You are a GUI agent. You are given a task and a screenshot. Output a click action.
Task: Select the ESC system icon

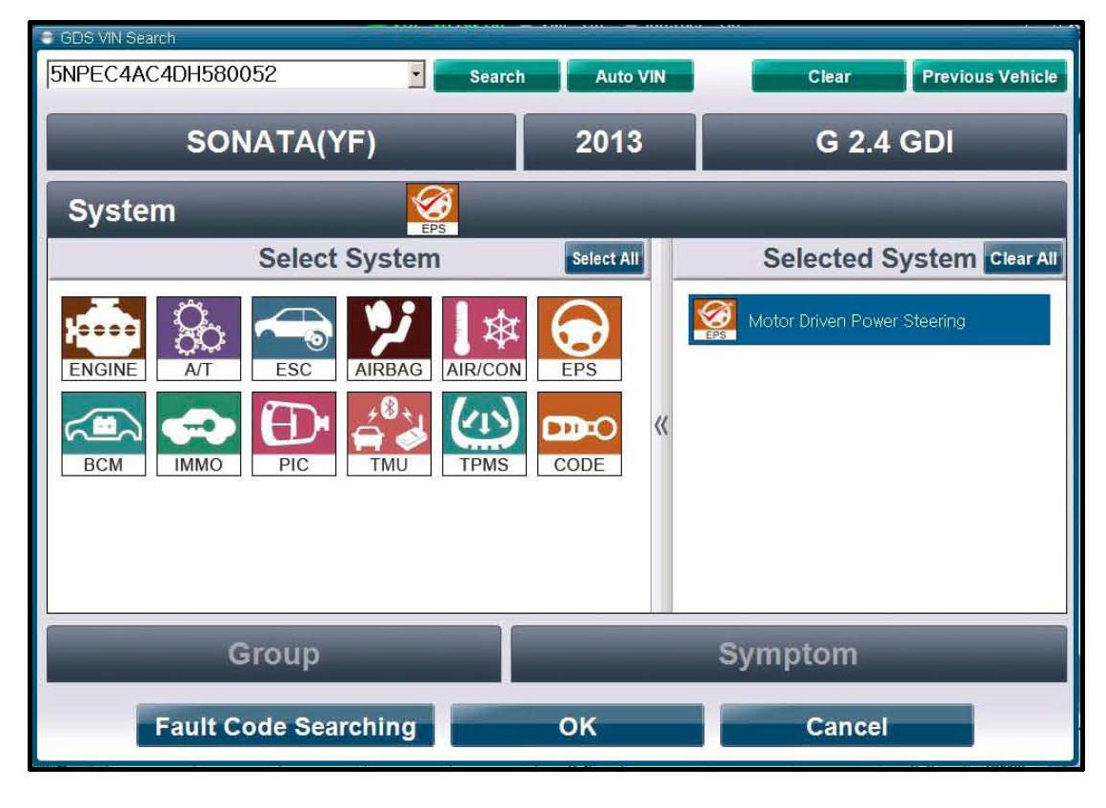(293, 338)
